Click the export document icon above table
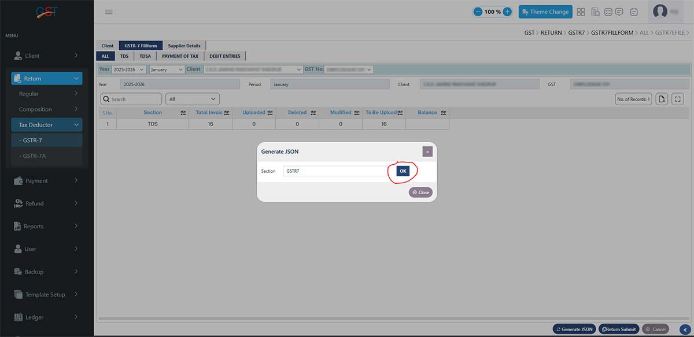 [x=662, y=99]
